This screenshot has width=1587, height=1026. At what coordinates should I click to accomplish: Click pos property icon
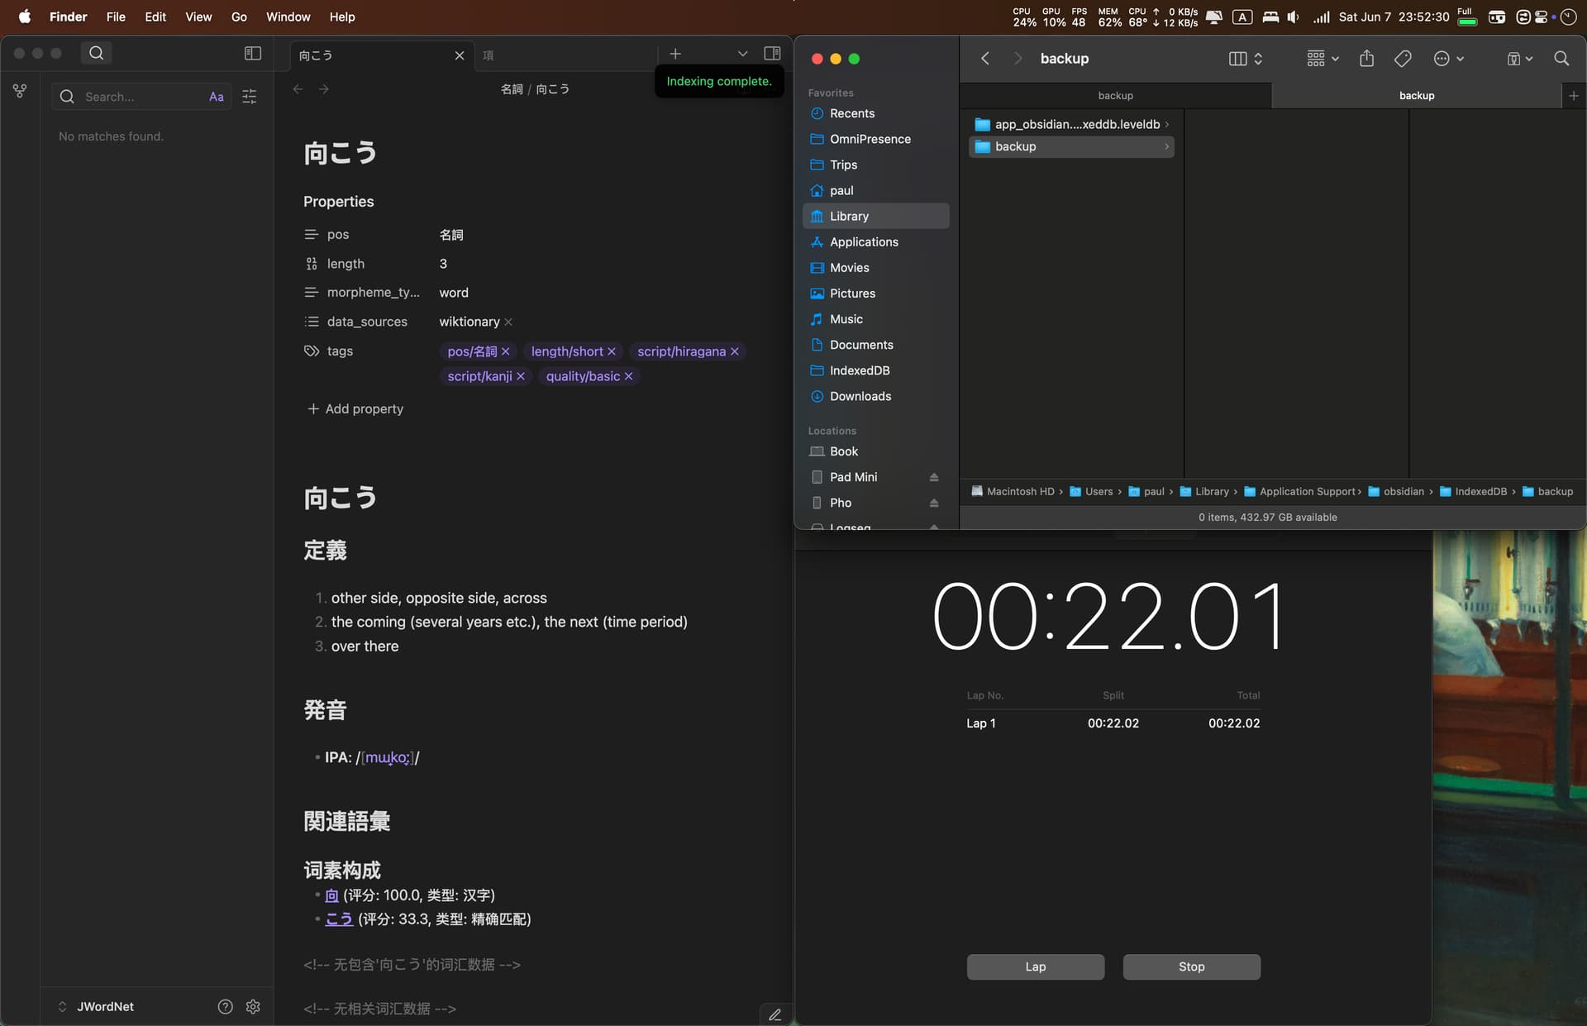click(312, 235)
